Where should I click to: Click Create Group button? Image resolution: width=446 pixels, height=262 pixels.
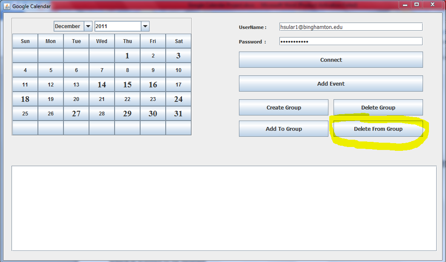point(283,107)
